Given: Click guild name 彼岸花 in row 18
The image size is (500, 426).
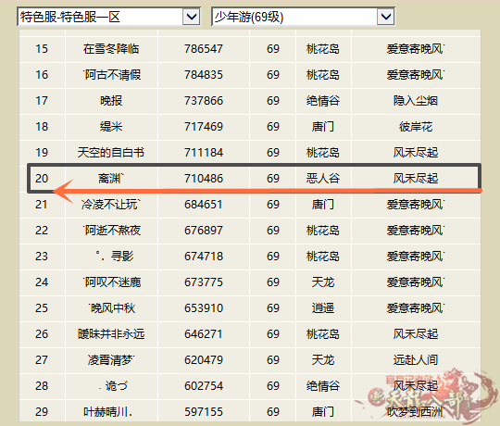Looking at the screenshot, I should tap(416, 127).
